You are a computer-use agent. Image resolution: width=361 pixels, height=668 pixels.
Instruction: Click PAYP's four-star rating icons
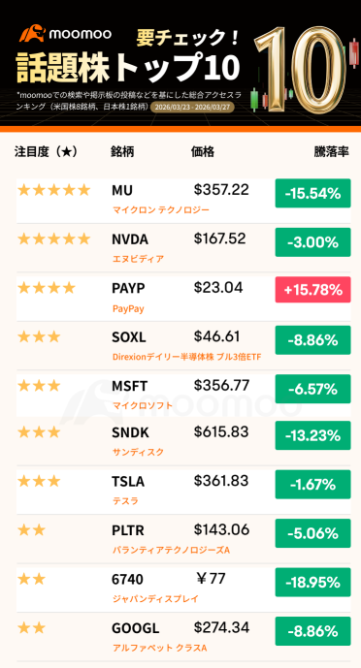(x=47, y=288)
